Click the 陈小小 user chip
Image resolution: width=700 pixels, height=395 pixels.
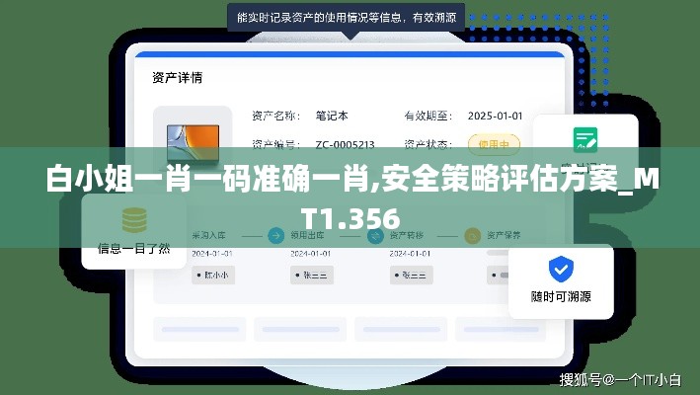pyautogui.click(x=210, y=276)
